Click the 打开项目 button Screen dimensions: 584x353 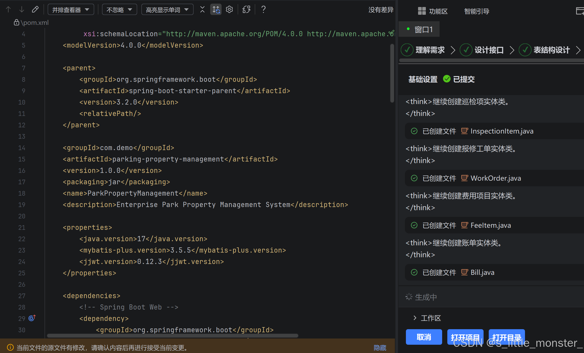(465, 337)
